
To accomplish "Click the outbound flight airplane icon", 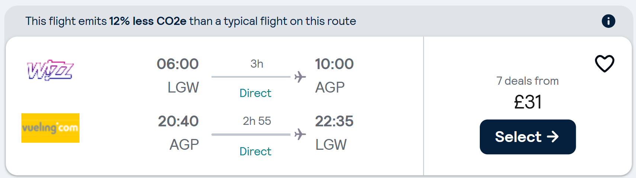I will pyautogui.click(x=300, y=77).
